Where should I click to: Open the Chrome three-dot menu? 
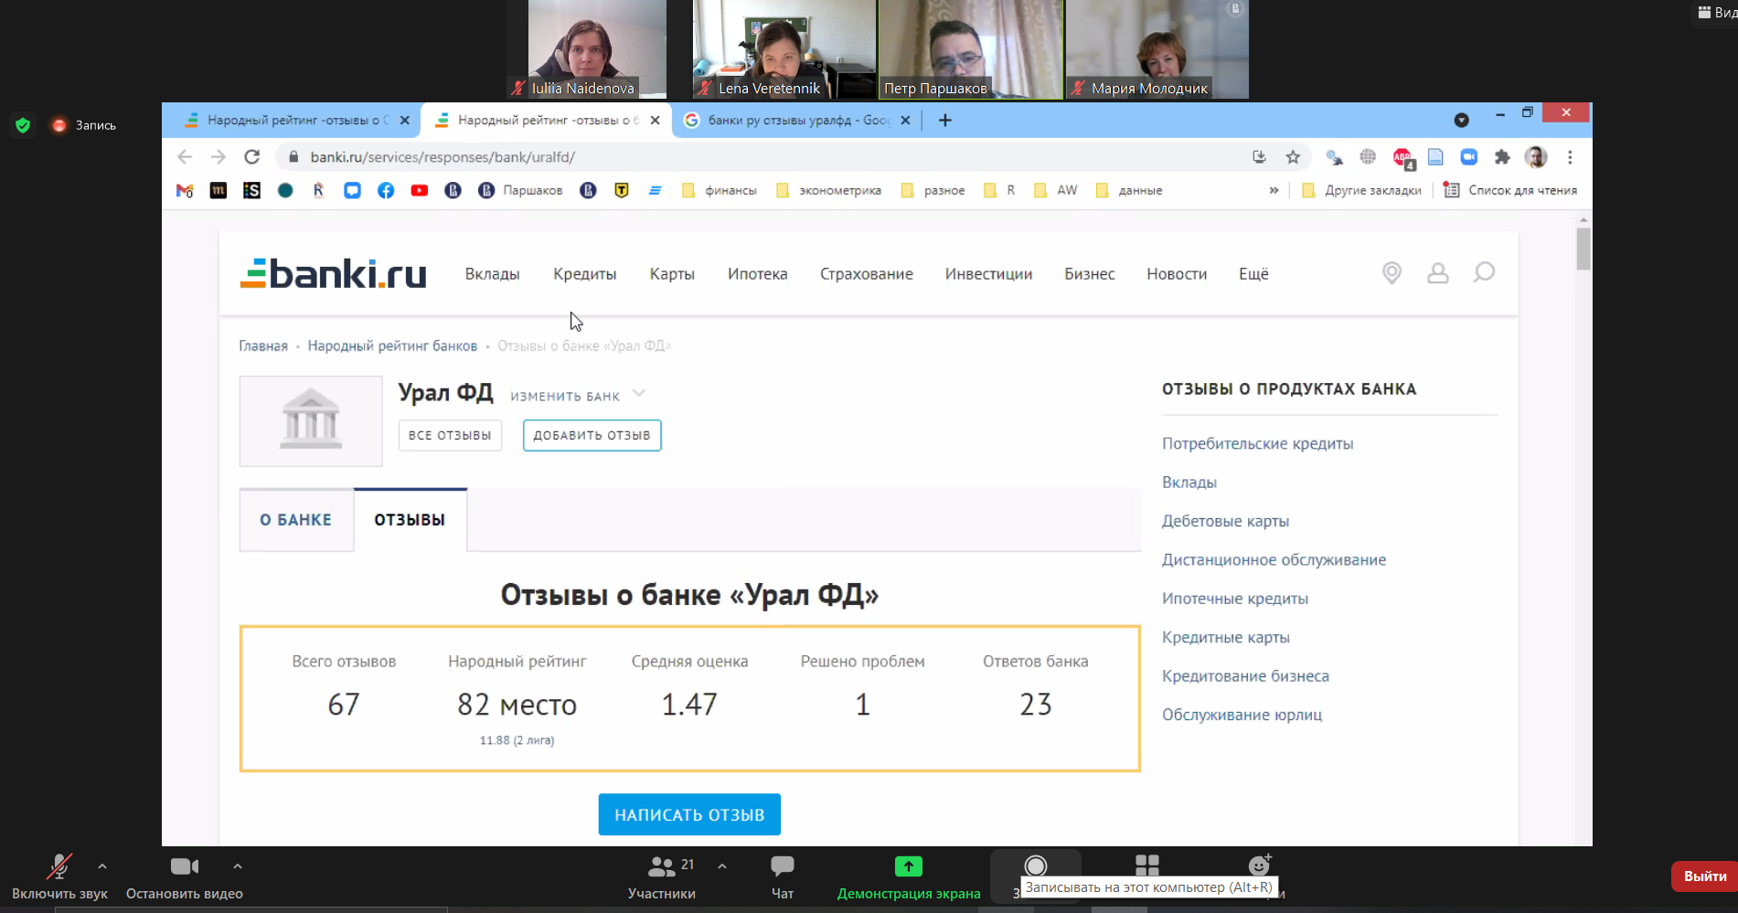(x=1570, y=157)
